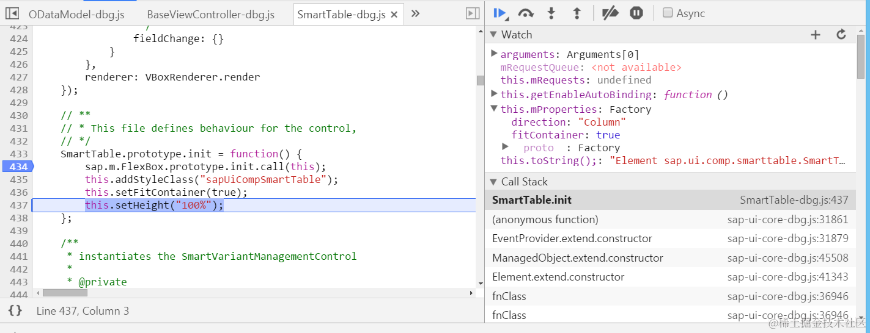
Task: Switch to ODataModel-dbg.js tab
Action: [x=76, y=14]
